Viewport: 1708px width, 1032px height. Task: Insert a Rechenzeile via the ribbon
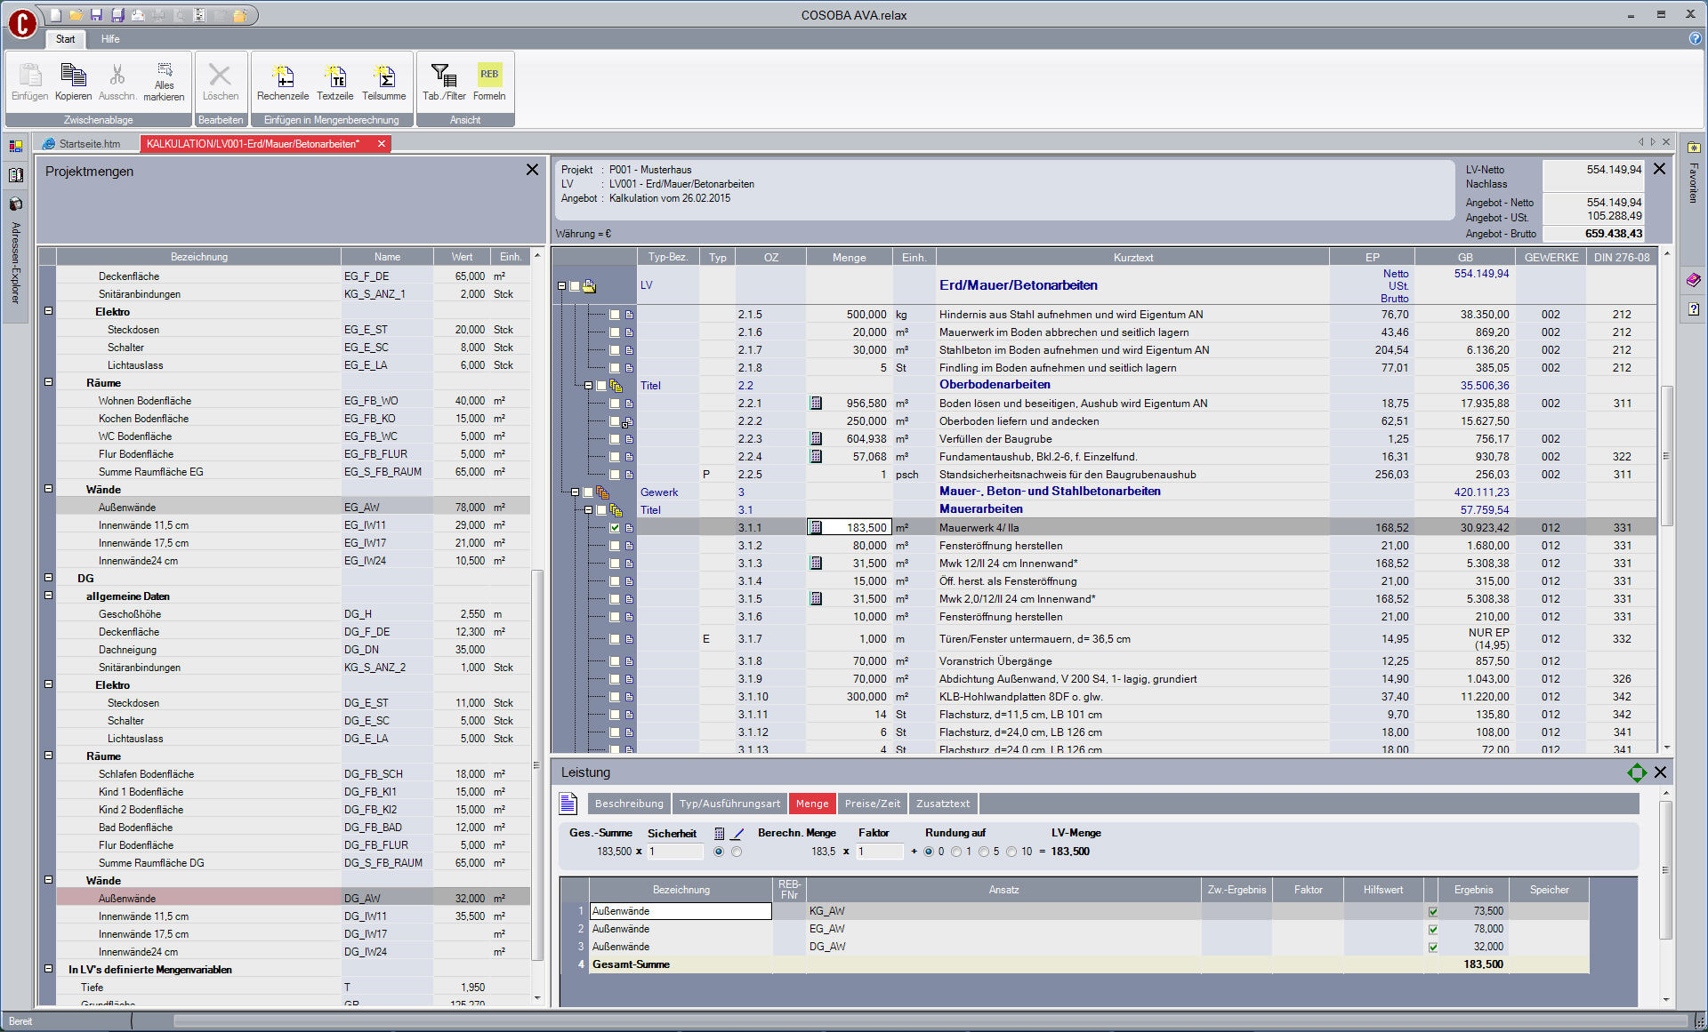click(x=283, y=83)
